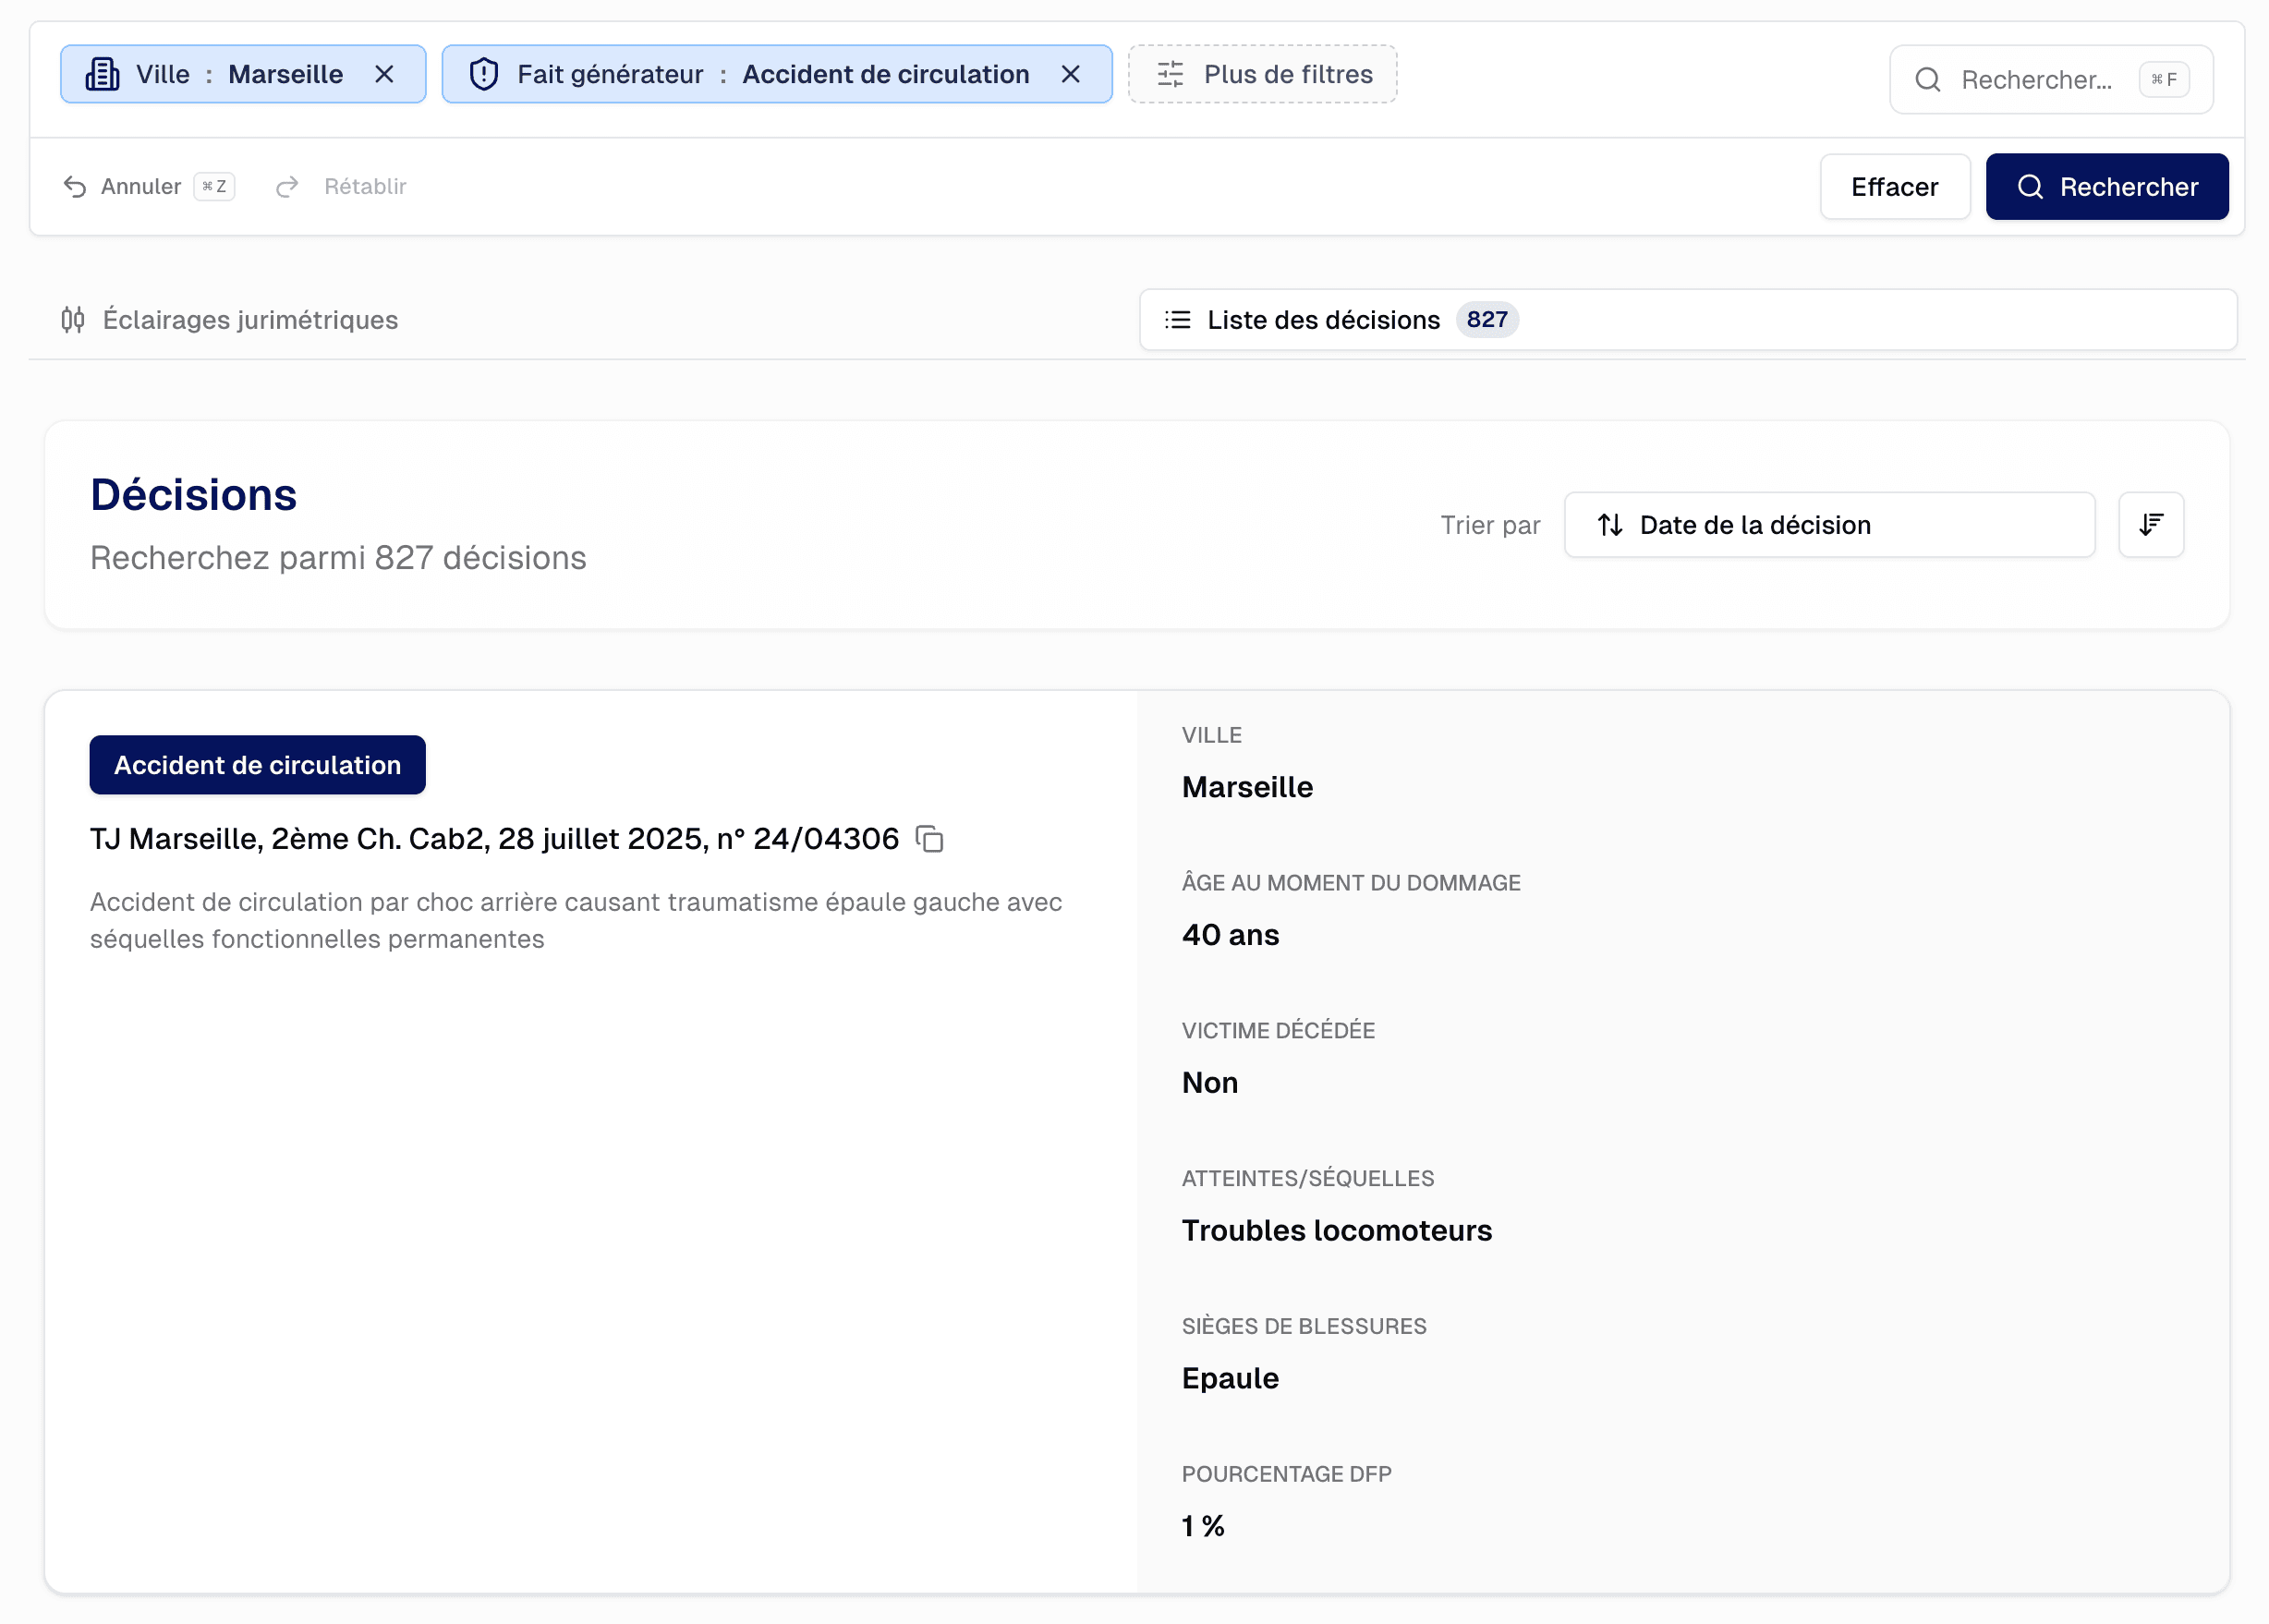Open the TJ Marseille 28 juillet 2025 decision
Screen dimensions: 2269x1624
pos(494,839)
